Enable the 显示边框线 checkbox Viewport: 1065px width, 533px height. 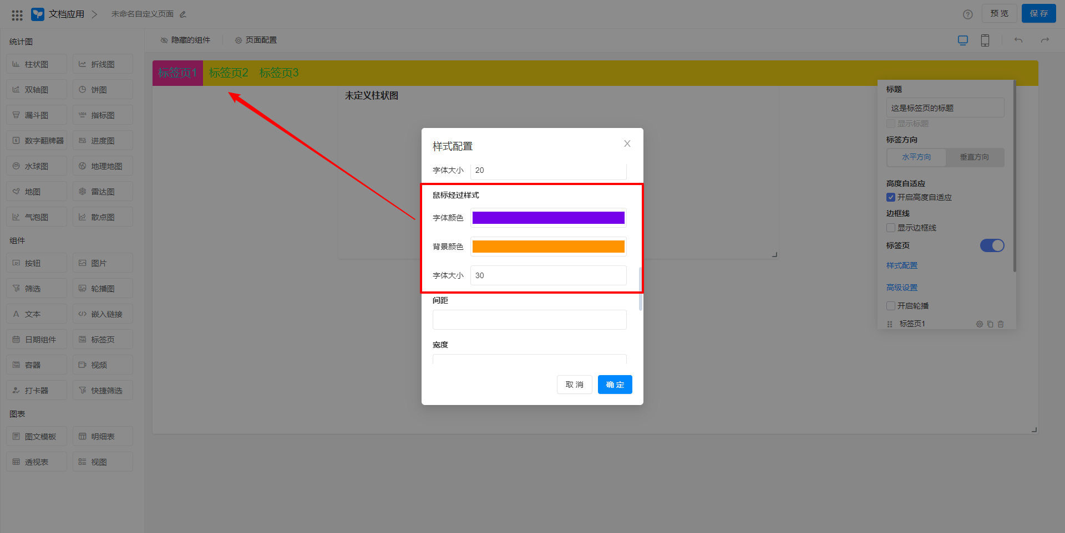coord(891,228)
